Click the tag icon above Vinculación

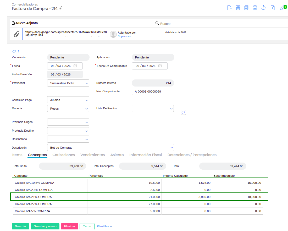pyautogui.click(x=14, y=51)
